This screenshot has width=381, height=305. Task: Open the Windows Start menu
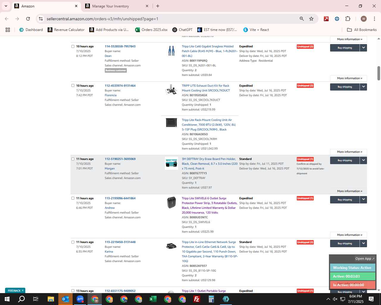point(7,299)
